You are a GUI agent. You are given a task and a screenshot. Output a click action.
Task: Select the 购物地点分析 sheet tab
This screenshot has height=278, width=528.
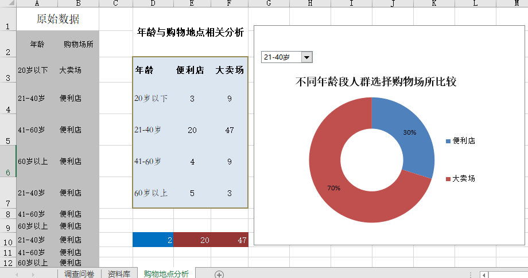point(166,274)
